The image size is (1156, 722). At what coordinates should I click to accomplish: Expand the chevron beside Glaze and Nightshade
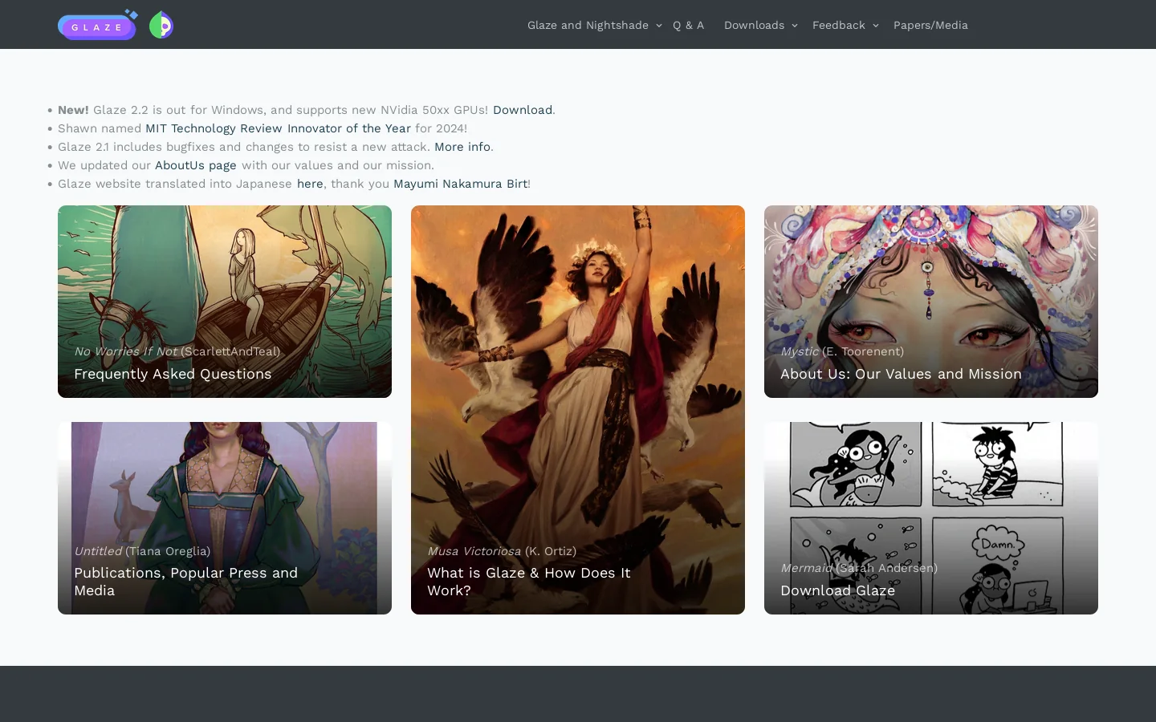[659, 26]
